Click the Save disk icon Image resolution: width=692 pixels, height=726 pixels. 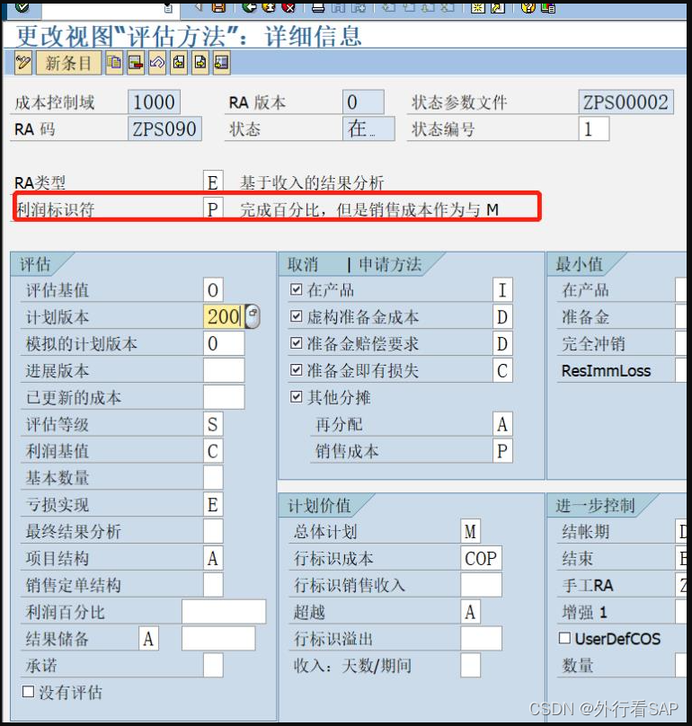pos(218,6)
